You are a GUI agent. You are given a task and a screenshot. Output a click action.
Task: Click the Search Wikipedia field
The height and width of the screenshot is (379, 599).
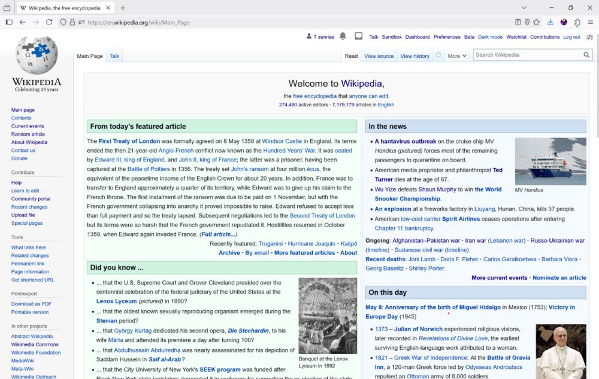(x=527, y=55)
